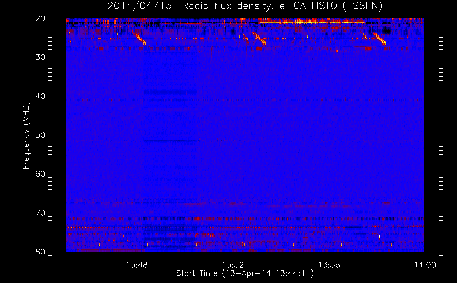Click the 60 MHz frequency tick label
The width and height of the screenshot is (457, 283).
pyautogui.click(x=40, y=174)
